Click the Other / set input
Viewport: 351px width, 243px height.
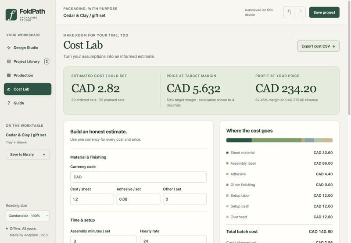coord(185,199)
